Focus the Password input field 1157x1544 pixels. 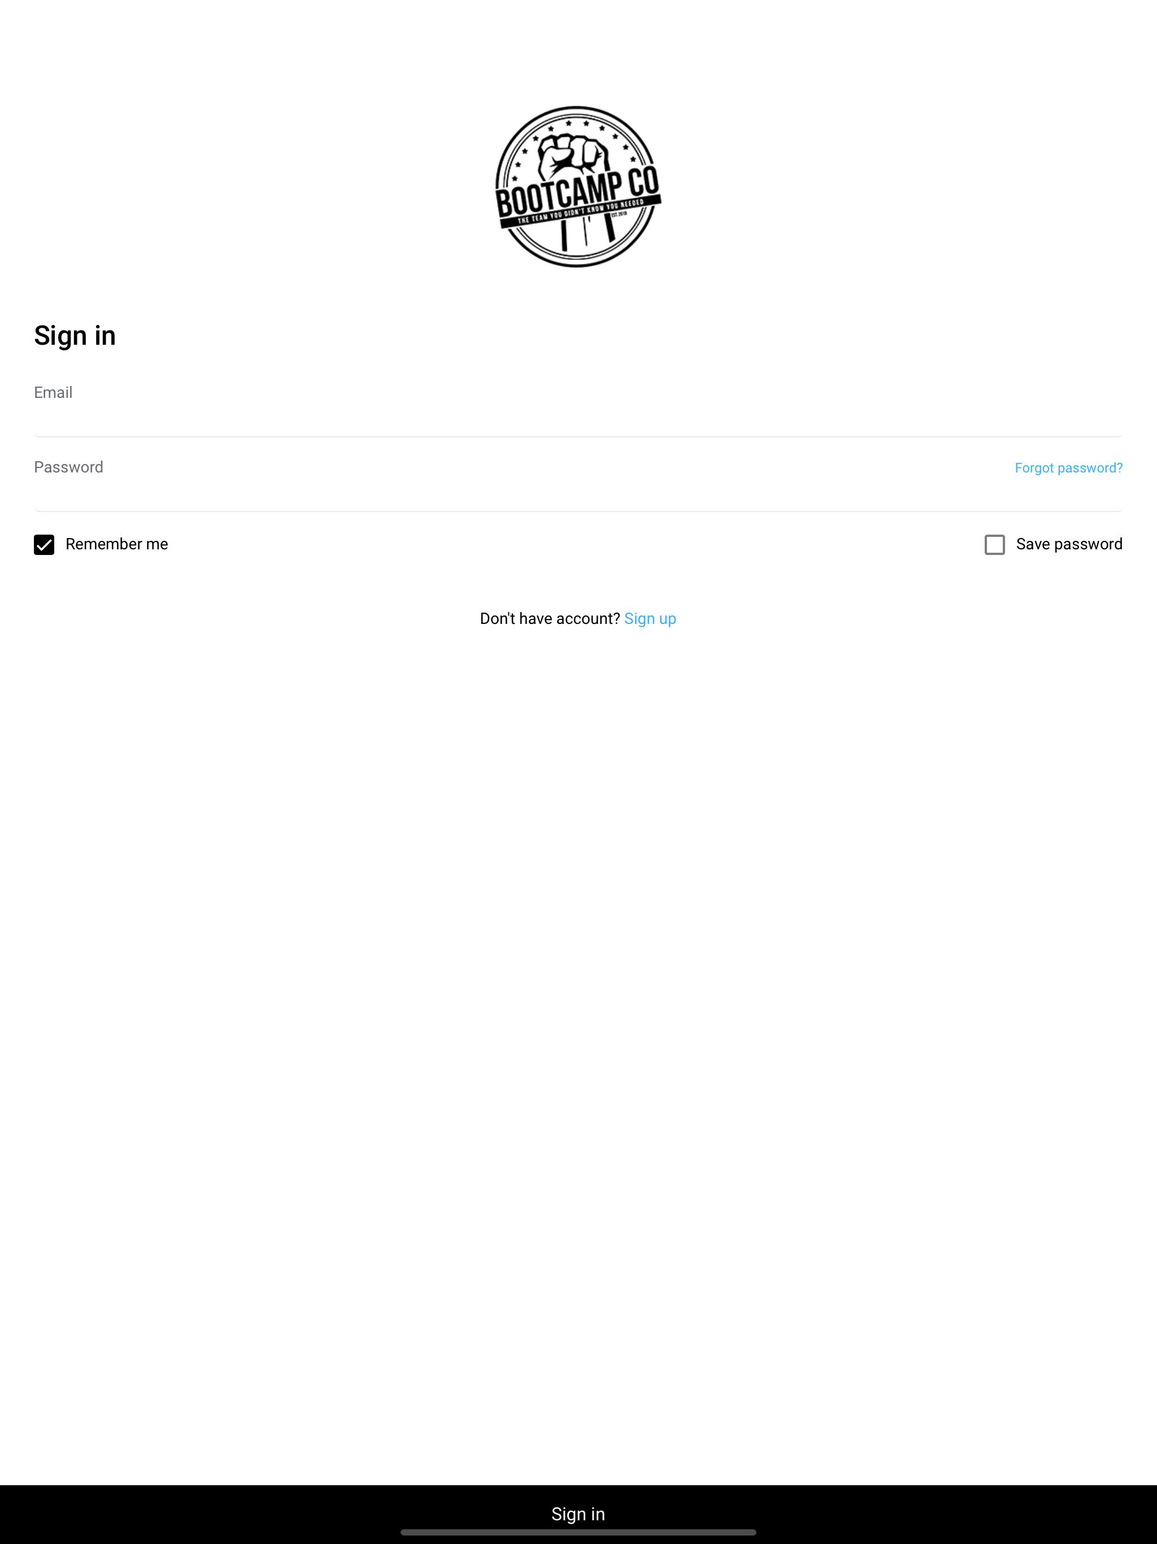[x=578, y=495]
